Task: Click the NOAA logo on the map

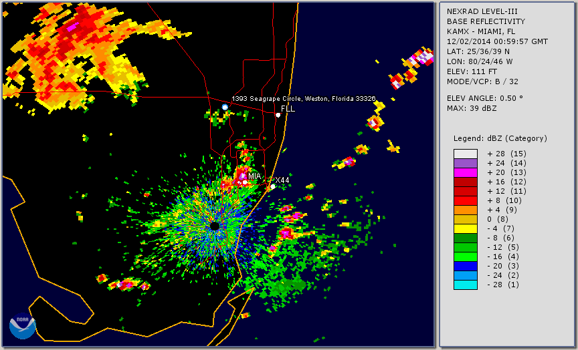Action: tap(23, 326)
